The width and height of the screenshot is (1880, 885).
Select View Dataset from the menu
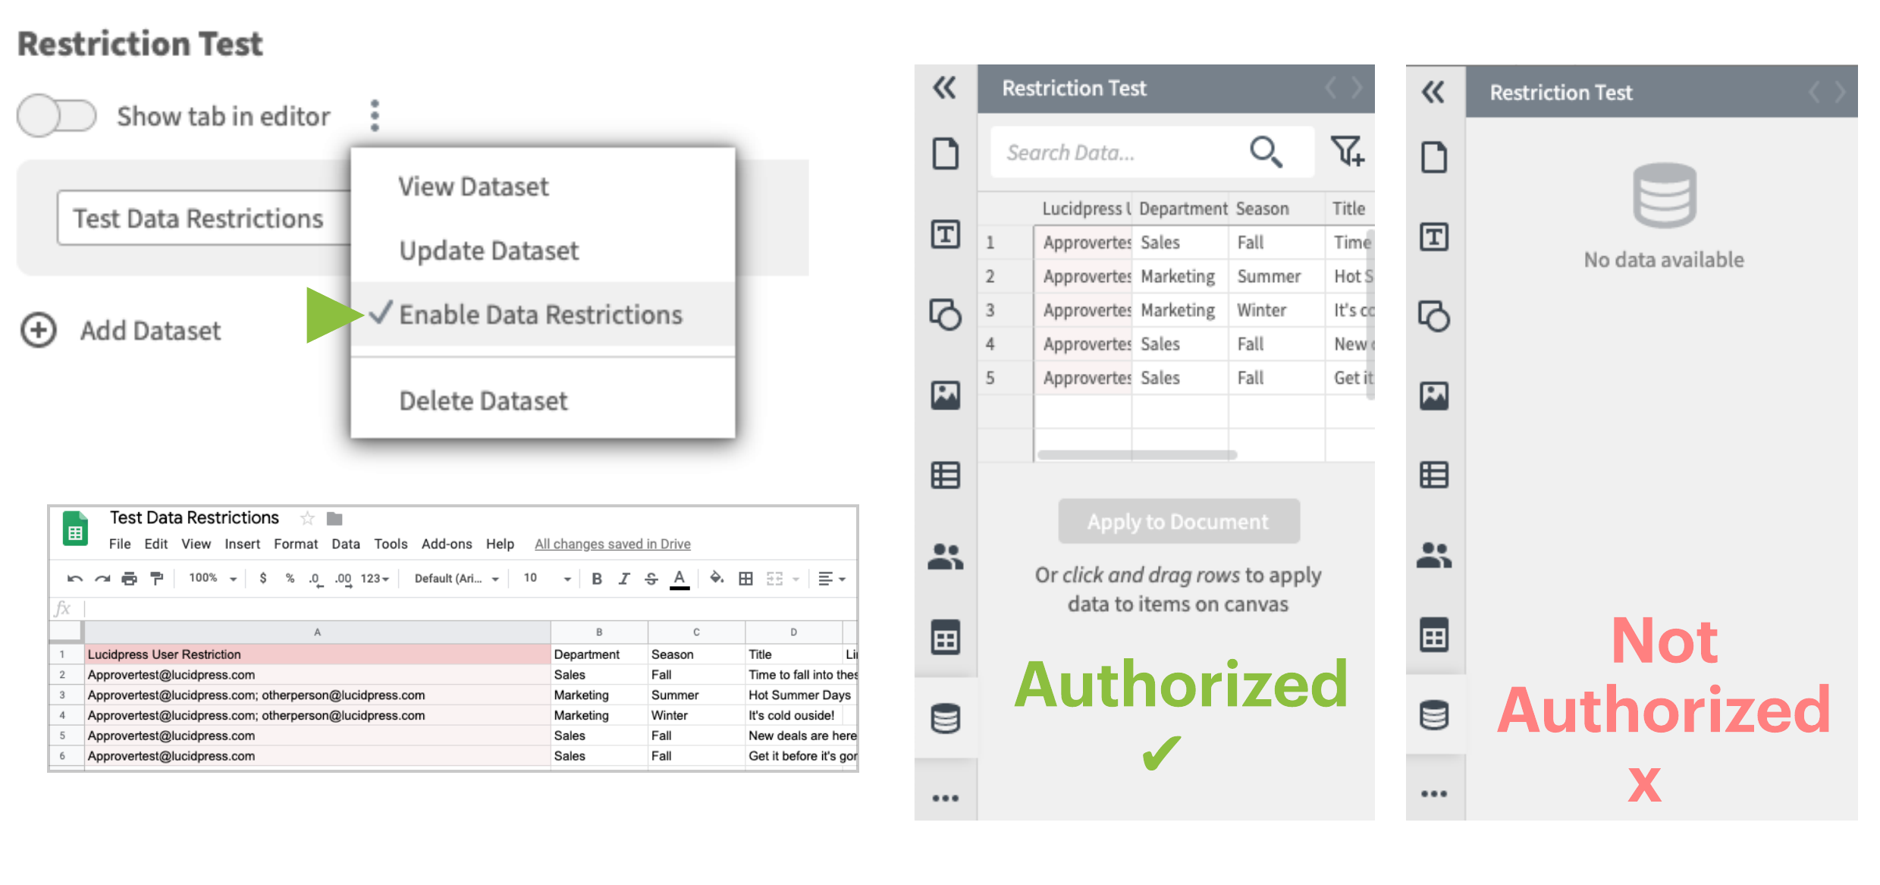tap(473, 187)
